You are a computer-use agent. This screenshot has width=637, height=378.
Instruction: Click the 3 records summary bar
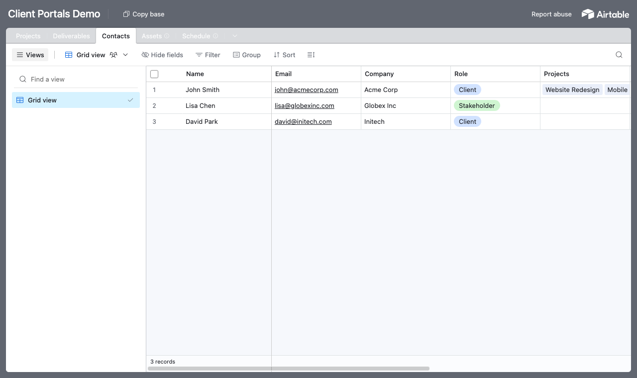click(x=163, y=362)
